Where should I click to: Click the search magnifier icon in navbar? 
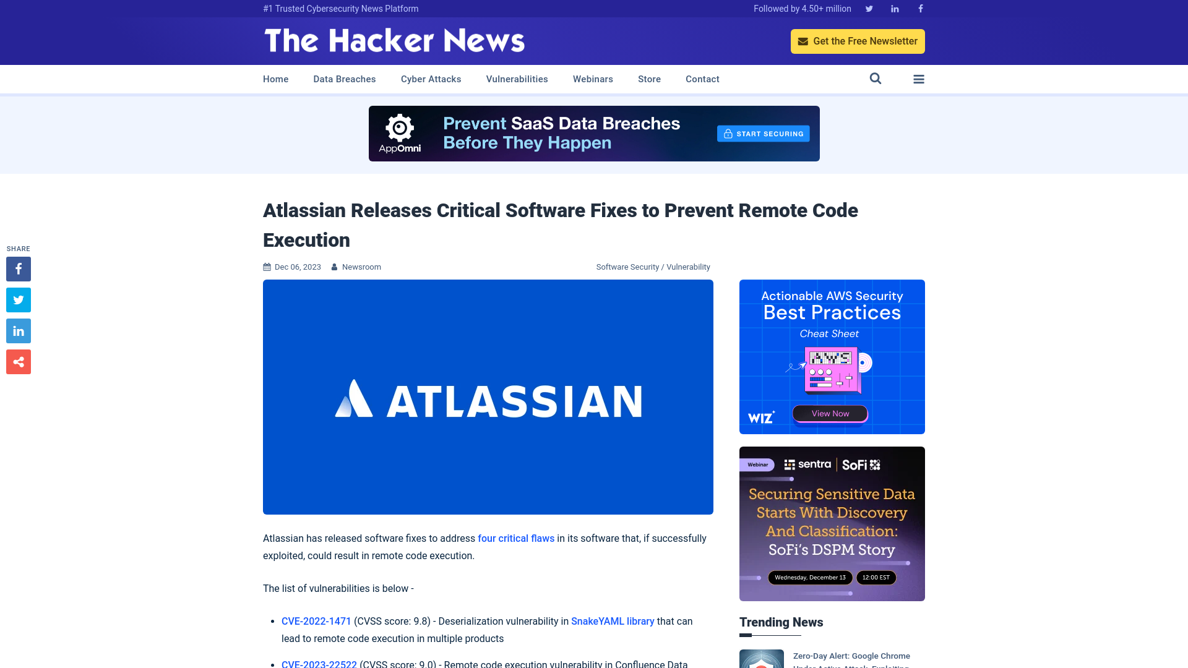pos(876,79)
